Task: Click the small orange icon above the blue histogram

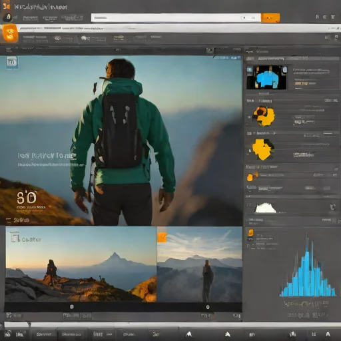Action: [x=250, y=232]
